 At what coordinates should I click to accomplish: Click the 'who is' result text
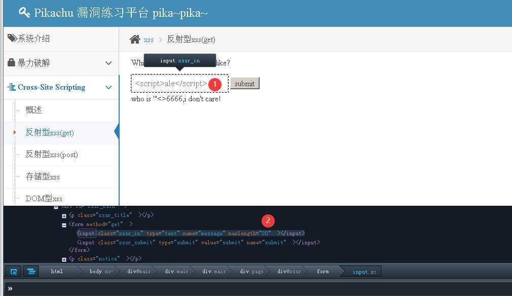click(x=176, y=99)
